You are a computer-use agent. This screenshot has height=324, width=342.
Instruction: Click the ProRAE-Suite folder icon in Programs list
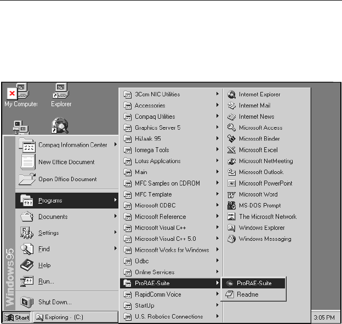(127, 283)
